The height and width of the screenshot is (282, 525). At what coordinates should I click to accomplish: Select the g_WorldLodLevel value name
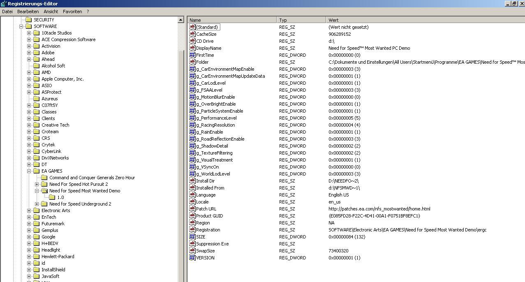tap(213, 174)
